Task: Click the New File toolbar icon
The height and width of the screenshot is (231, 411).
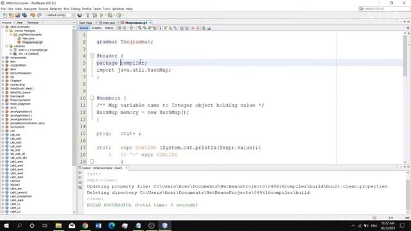Action: 4,15
